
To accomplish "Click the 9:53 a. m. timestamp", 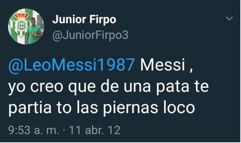I will (x=34, y=130).
